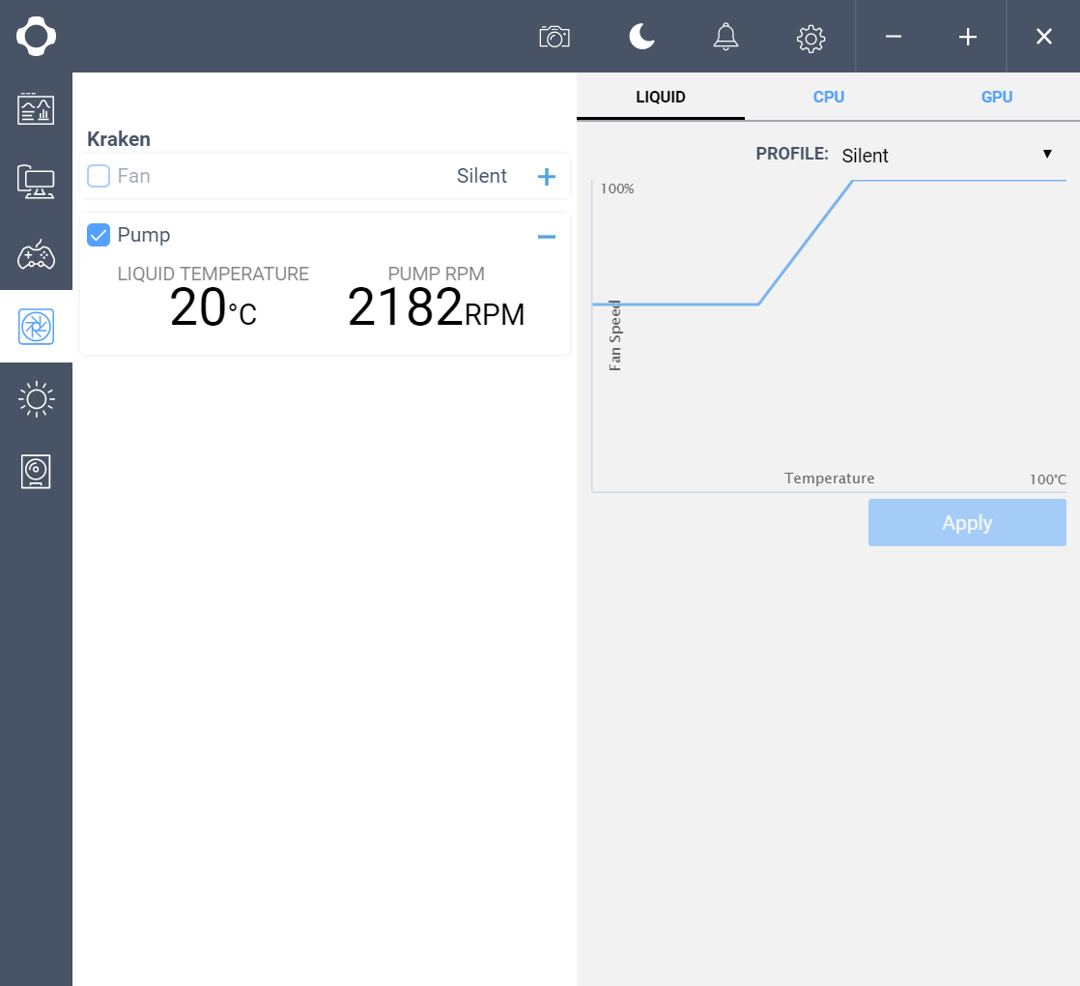Click the Silent label in Fan row

tap(481, 176)
